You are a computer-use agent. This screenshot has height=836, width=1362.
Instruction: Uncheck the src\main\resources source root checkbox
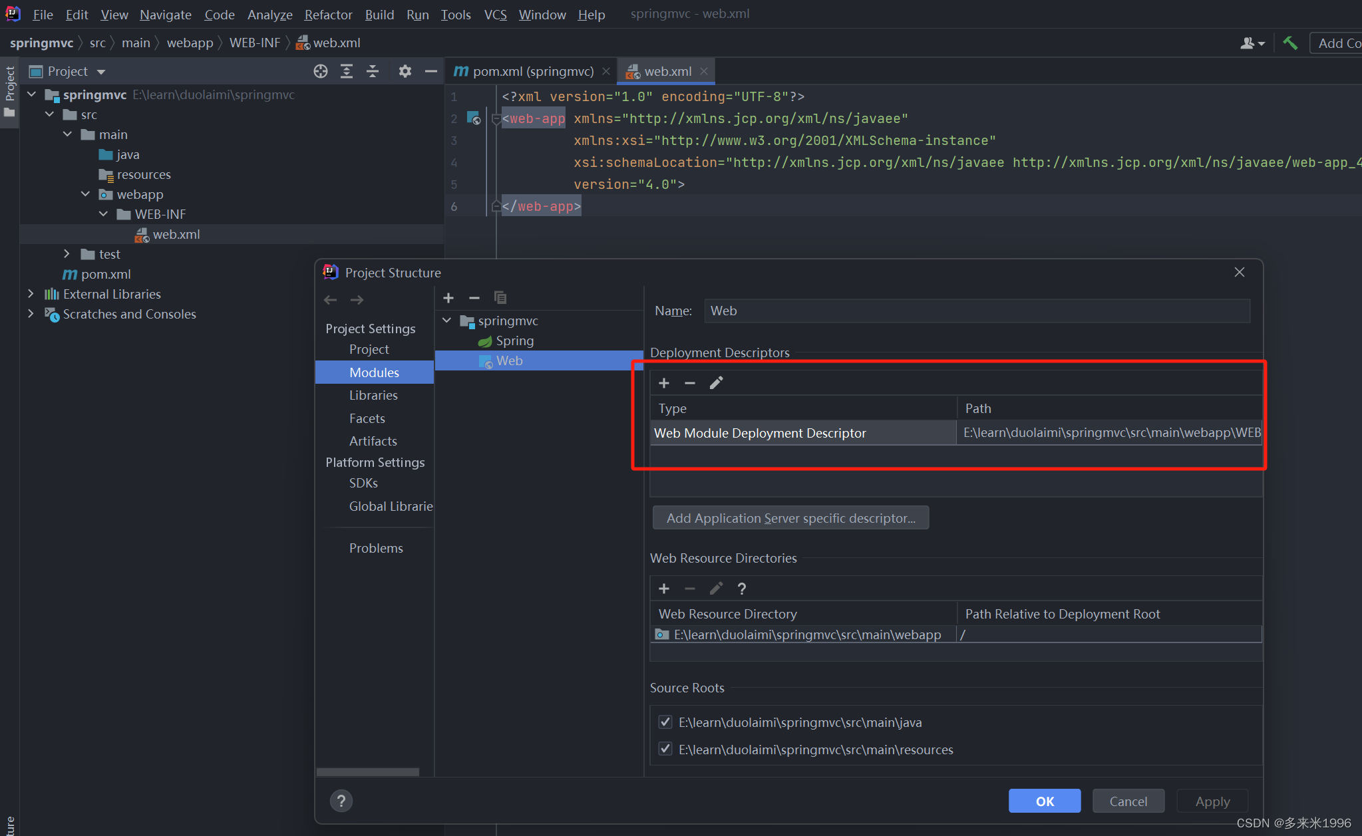[x=665, y=749]
